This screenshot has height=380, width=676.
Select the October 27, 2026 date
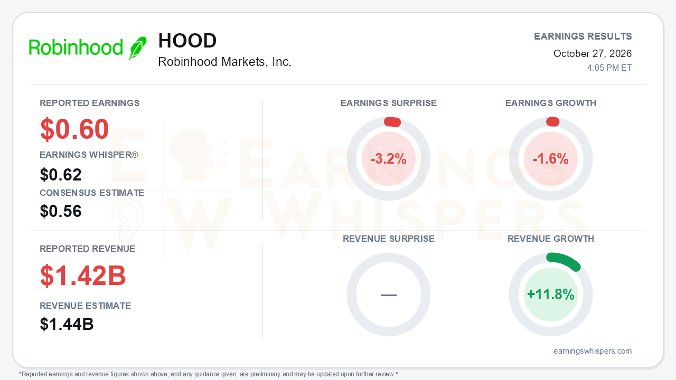[593, 53]
